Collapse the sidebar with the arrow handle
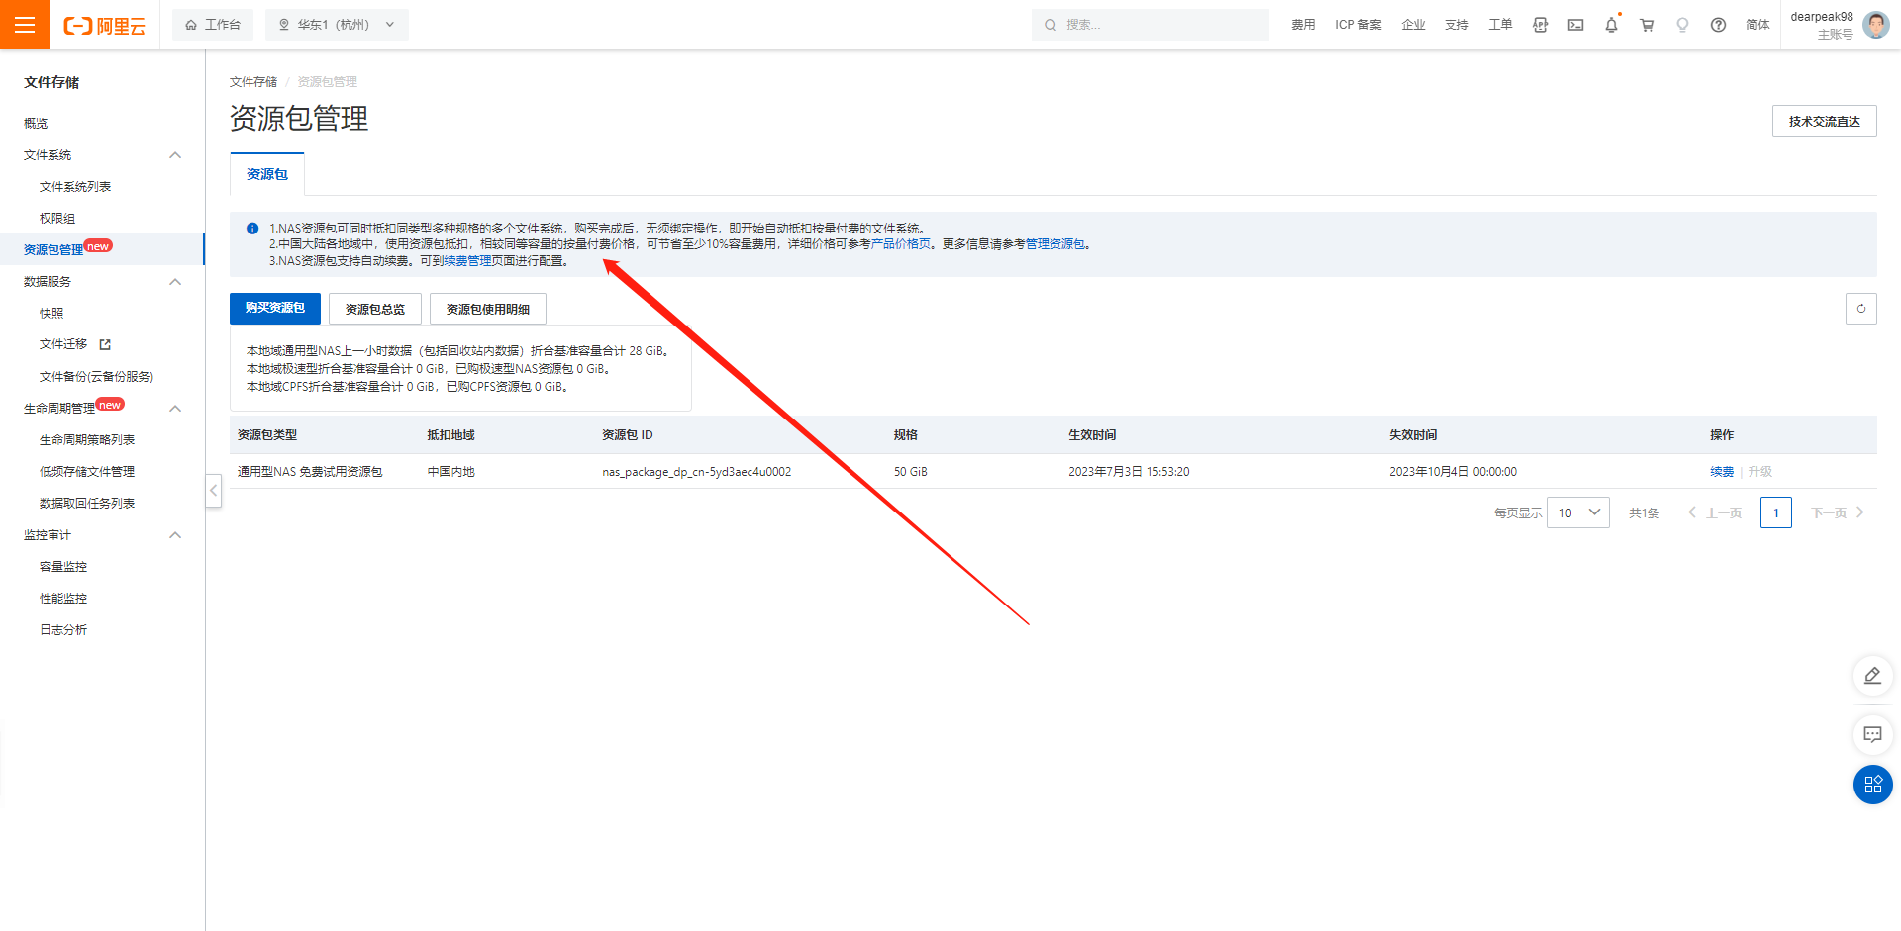This screenshot has width=1901, height=931. coord(214,490)
